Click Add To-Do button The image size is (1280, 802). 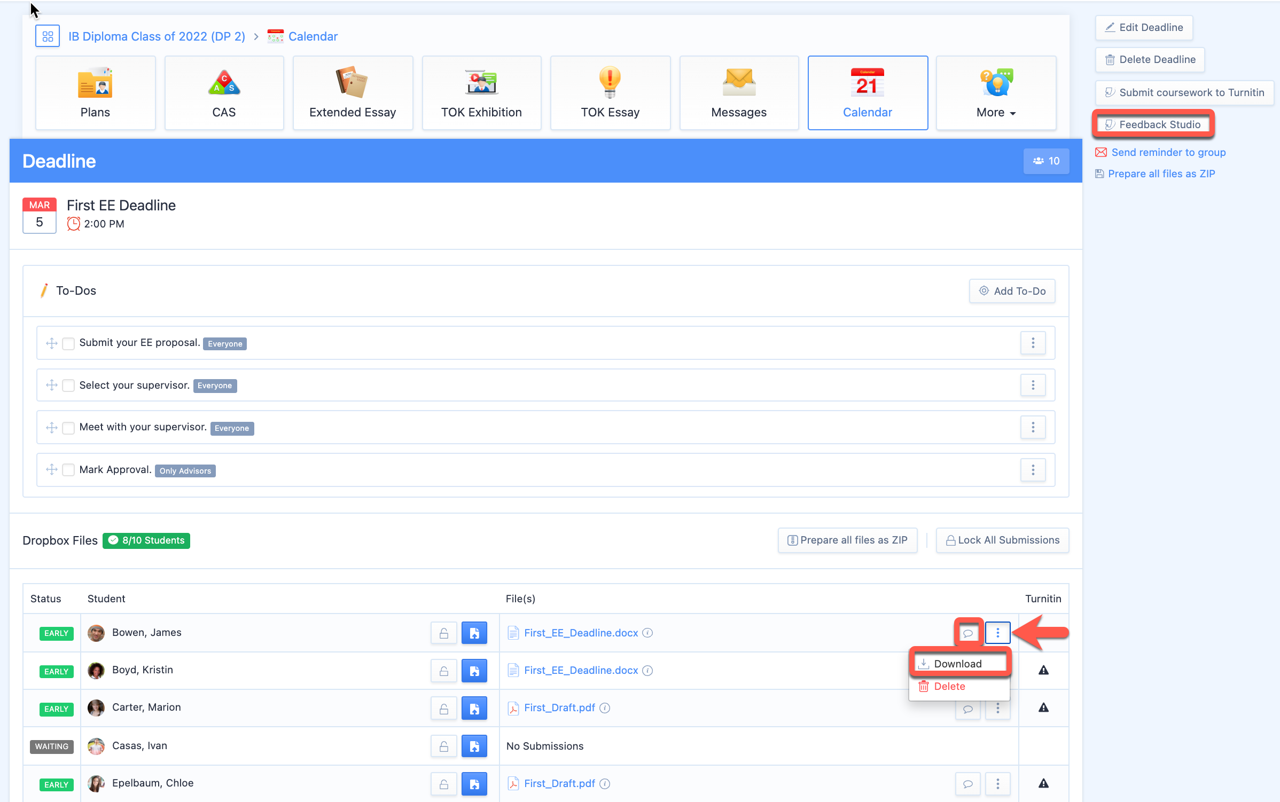click(x=1012, y=291)
